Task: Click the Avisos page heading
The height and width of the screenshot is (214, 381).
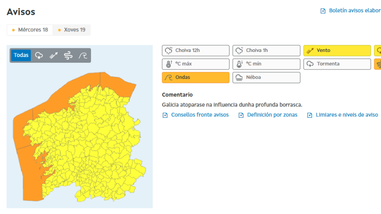Action: tap(21, 12)
